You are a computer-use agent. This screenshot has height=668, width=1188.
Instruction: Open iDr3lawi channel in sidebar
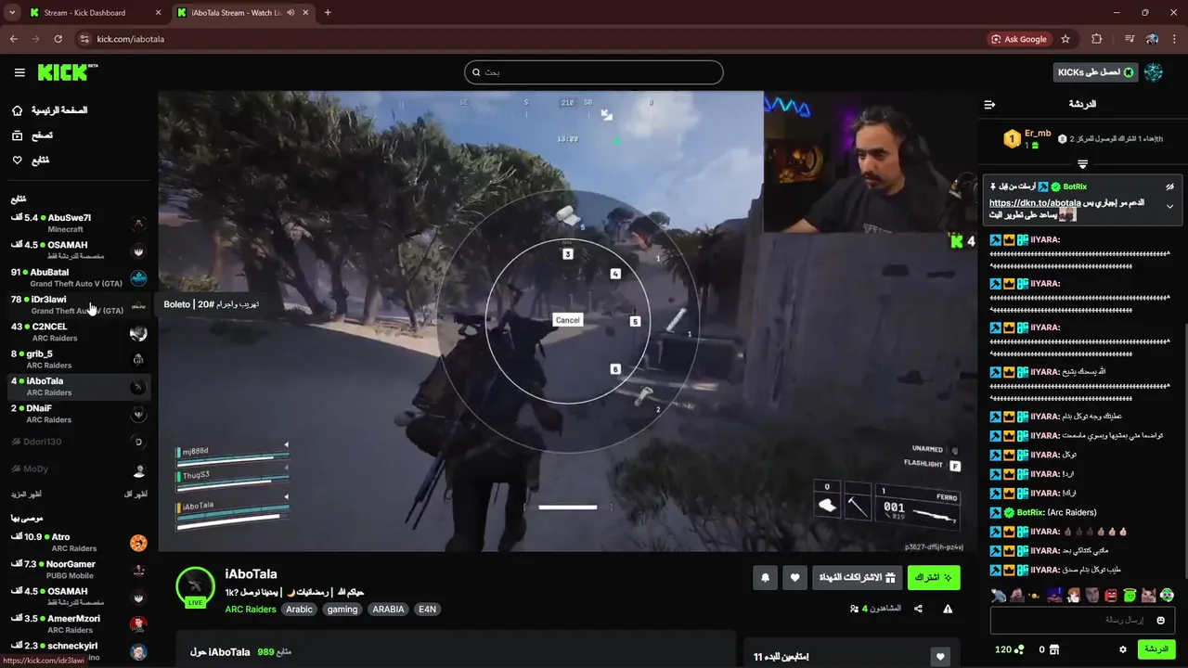tap(79, 304)
